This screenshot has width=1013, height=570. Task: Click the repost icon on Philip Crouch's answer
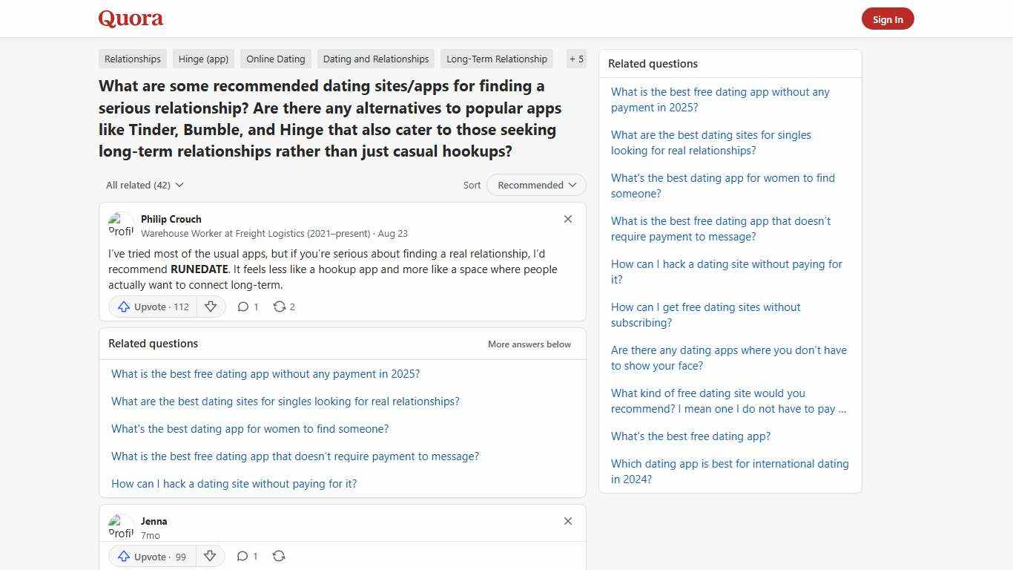pos(282,307)
